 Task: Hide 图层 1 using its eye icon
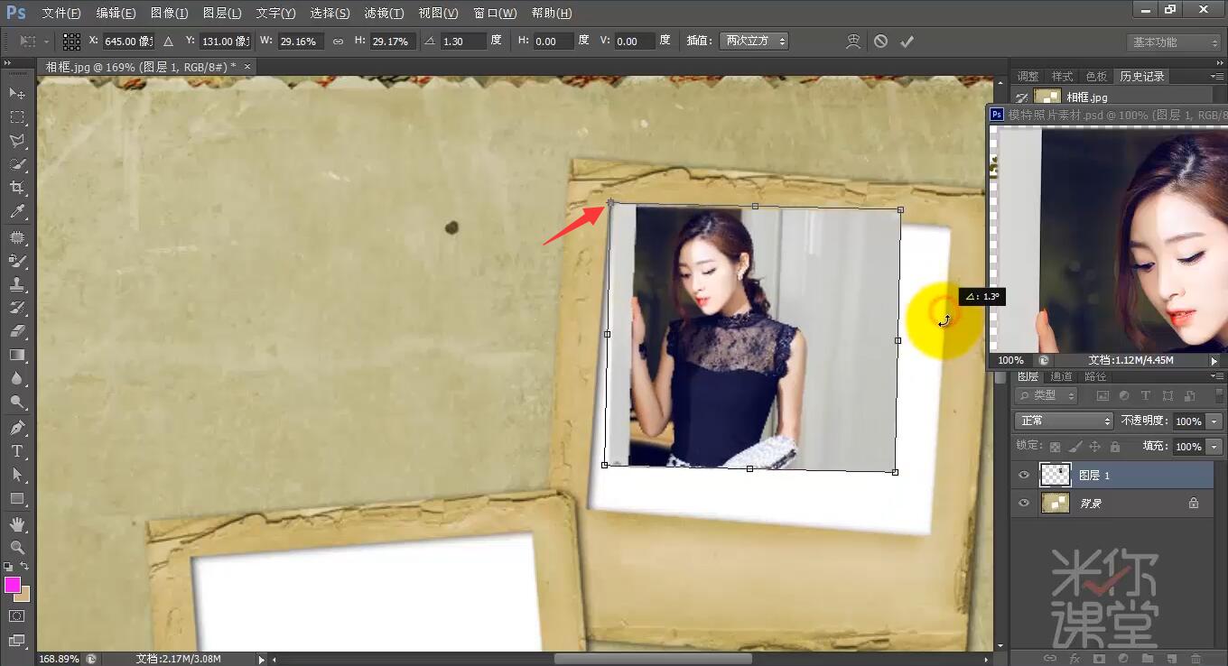pos(1023,475)
